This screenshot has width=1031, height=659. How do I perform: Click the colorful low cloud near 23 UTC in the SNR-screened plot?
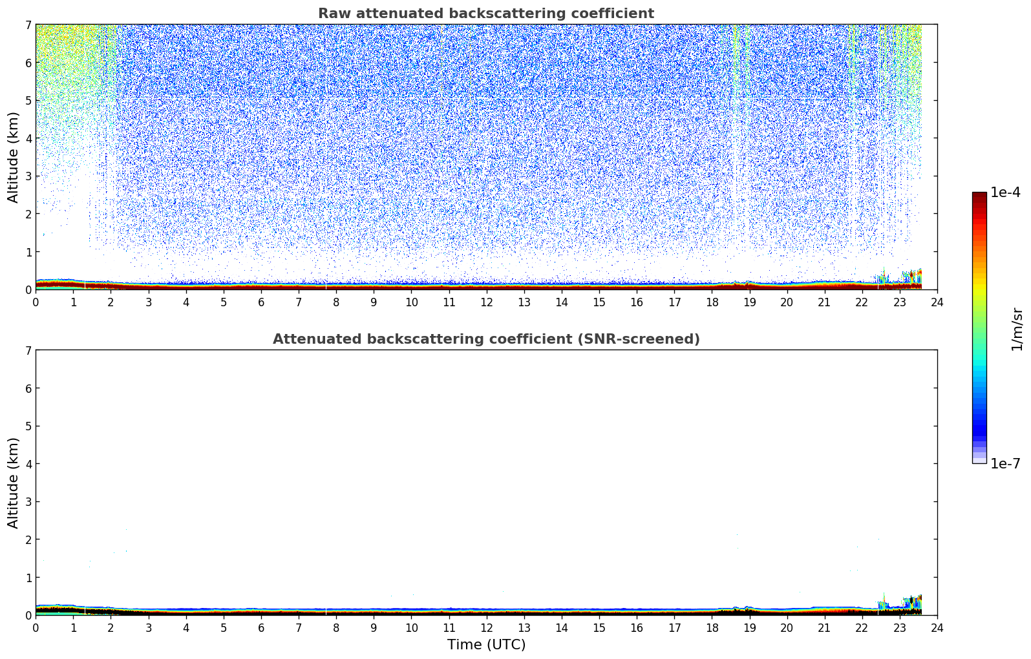pos(902,603)
